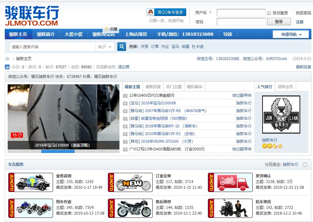Switch to the 活跃会员 tab
This screenshot has width=313, height=222.
[x=285, y=87]
